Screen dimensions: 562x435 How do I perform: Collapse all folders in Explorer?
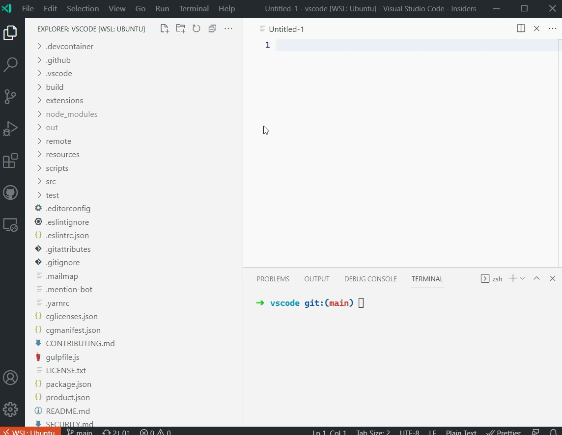pos(212,28)
